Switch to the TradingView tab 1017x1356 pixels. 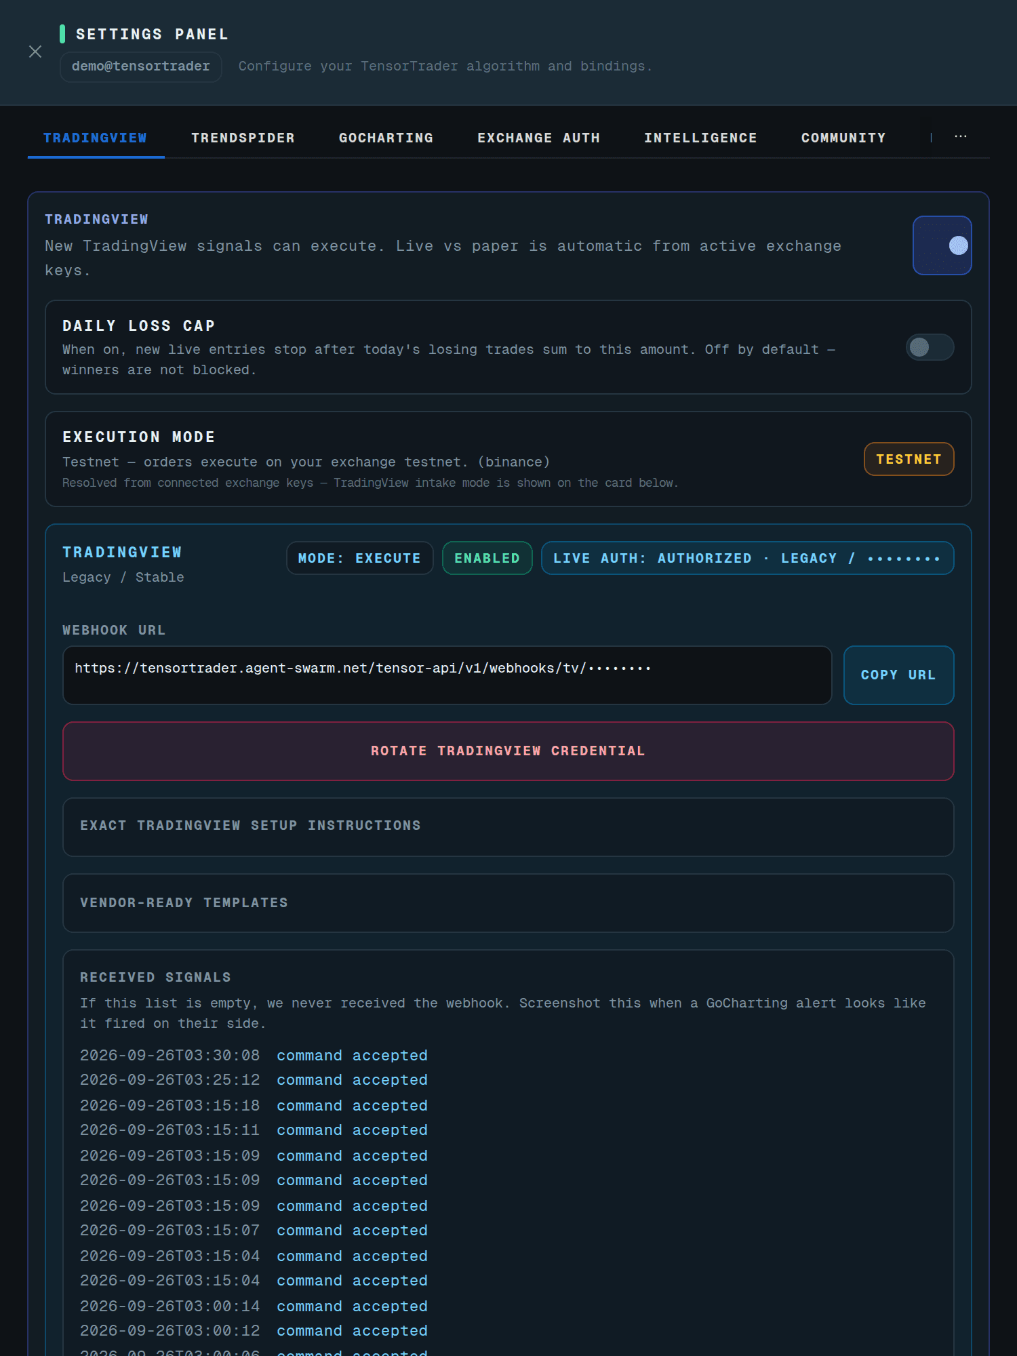96,138
